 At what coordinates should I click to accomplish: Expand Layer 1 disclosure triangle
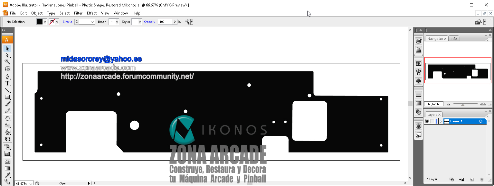coord(441,121)
